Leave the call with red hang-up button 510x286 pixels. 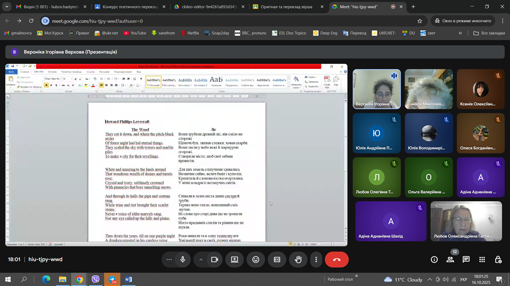tap(337, 259)
